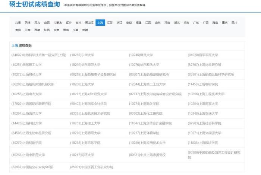Open (10246)复旦大学 score query link
This screenshot has height=175, width=261.
141,55
